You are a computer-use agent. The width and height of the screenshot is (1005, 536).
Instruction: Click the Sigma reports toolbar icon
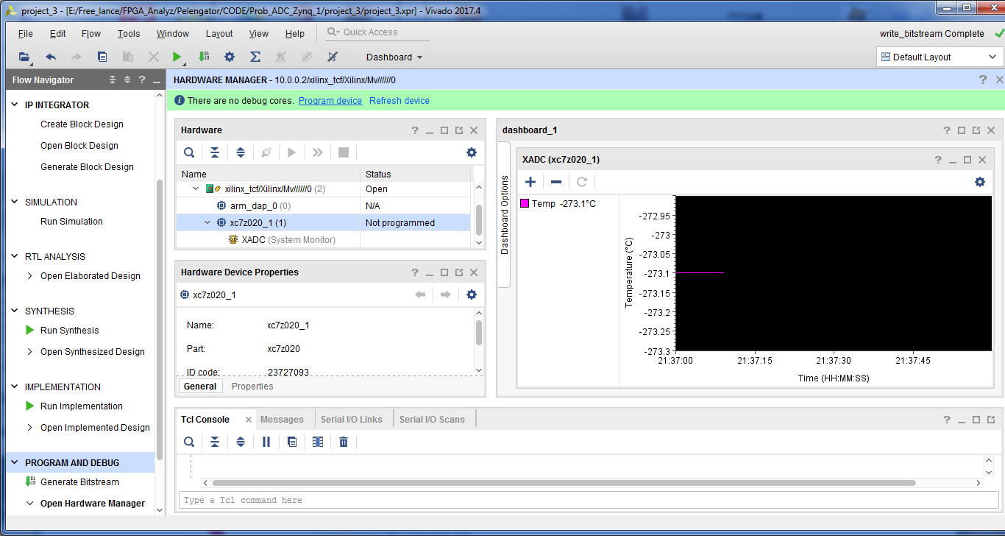255,57
